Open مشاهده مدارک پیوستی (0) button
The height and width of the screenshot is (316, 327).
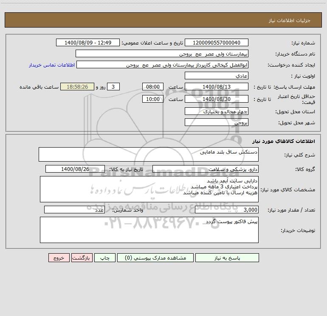[x=155, y=257]
